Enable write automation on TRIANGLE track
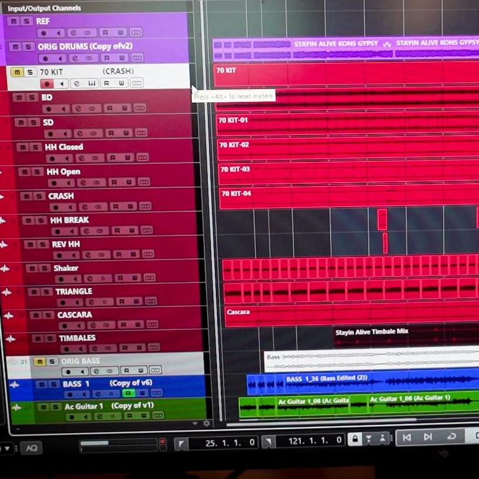479x479 pixels. tap(136, 302)
